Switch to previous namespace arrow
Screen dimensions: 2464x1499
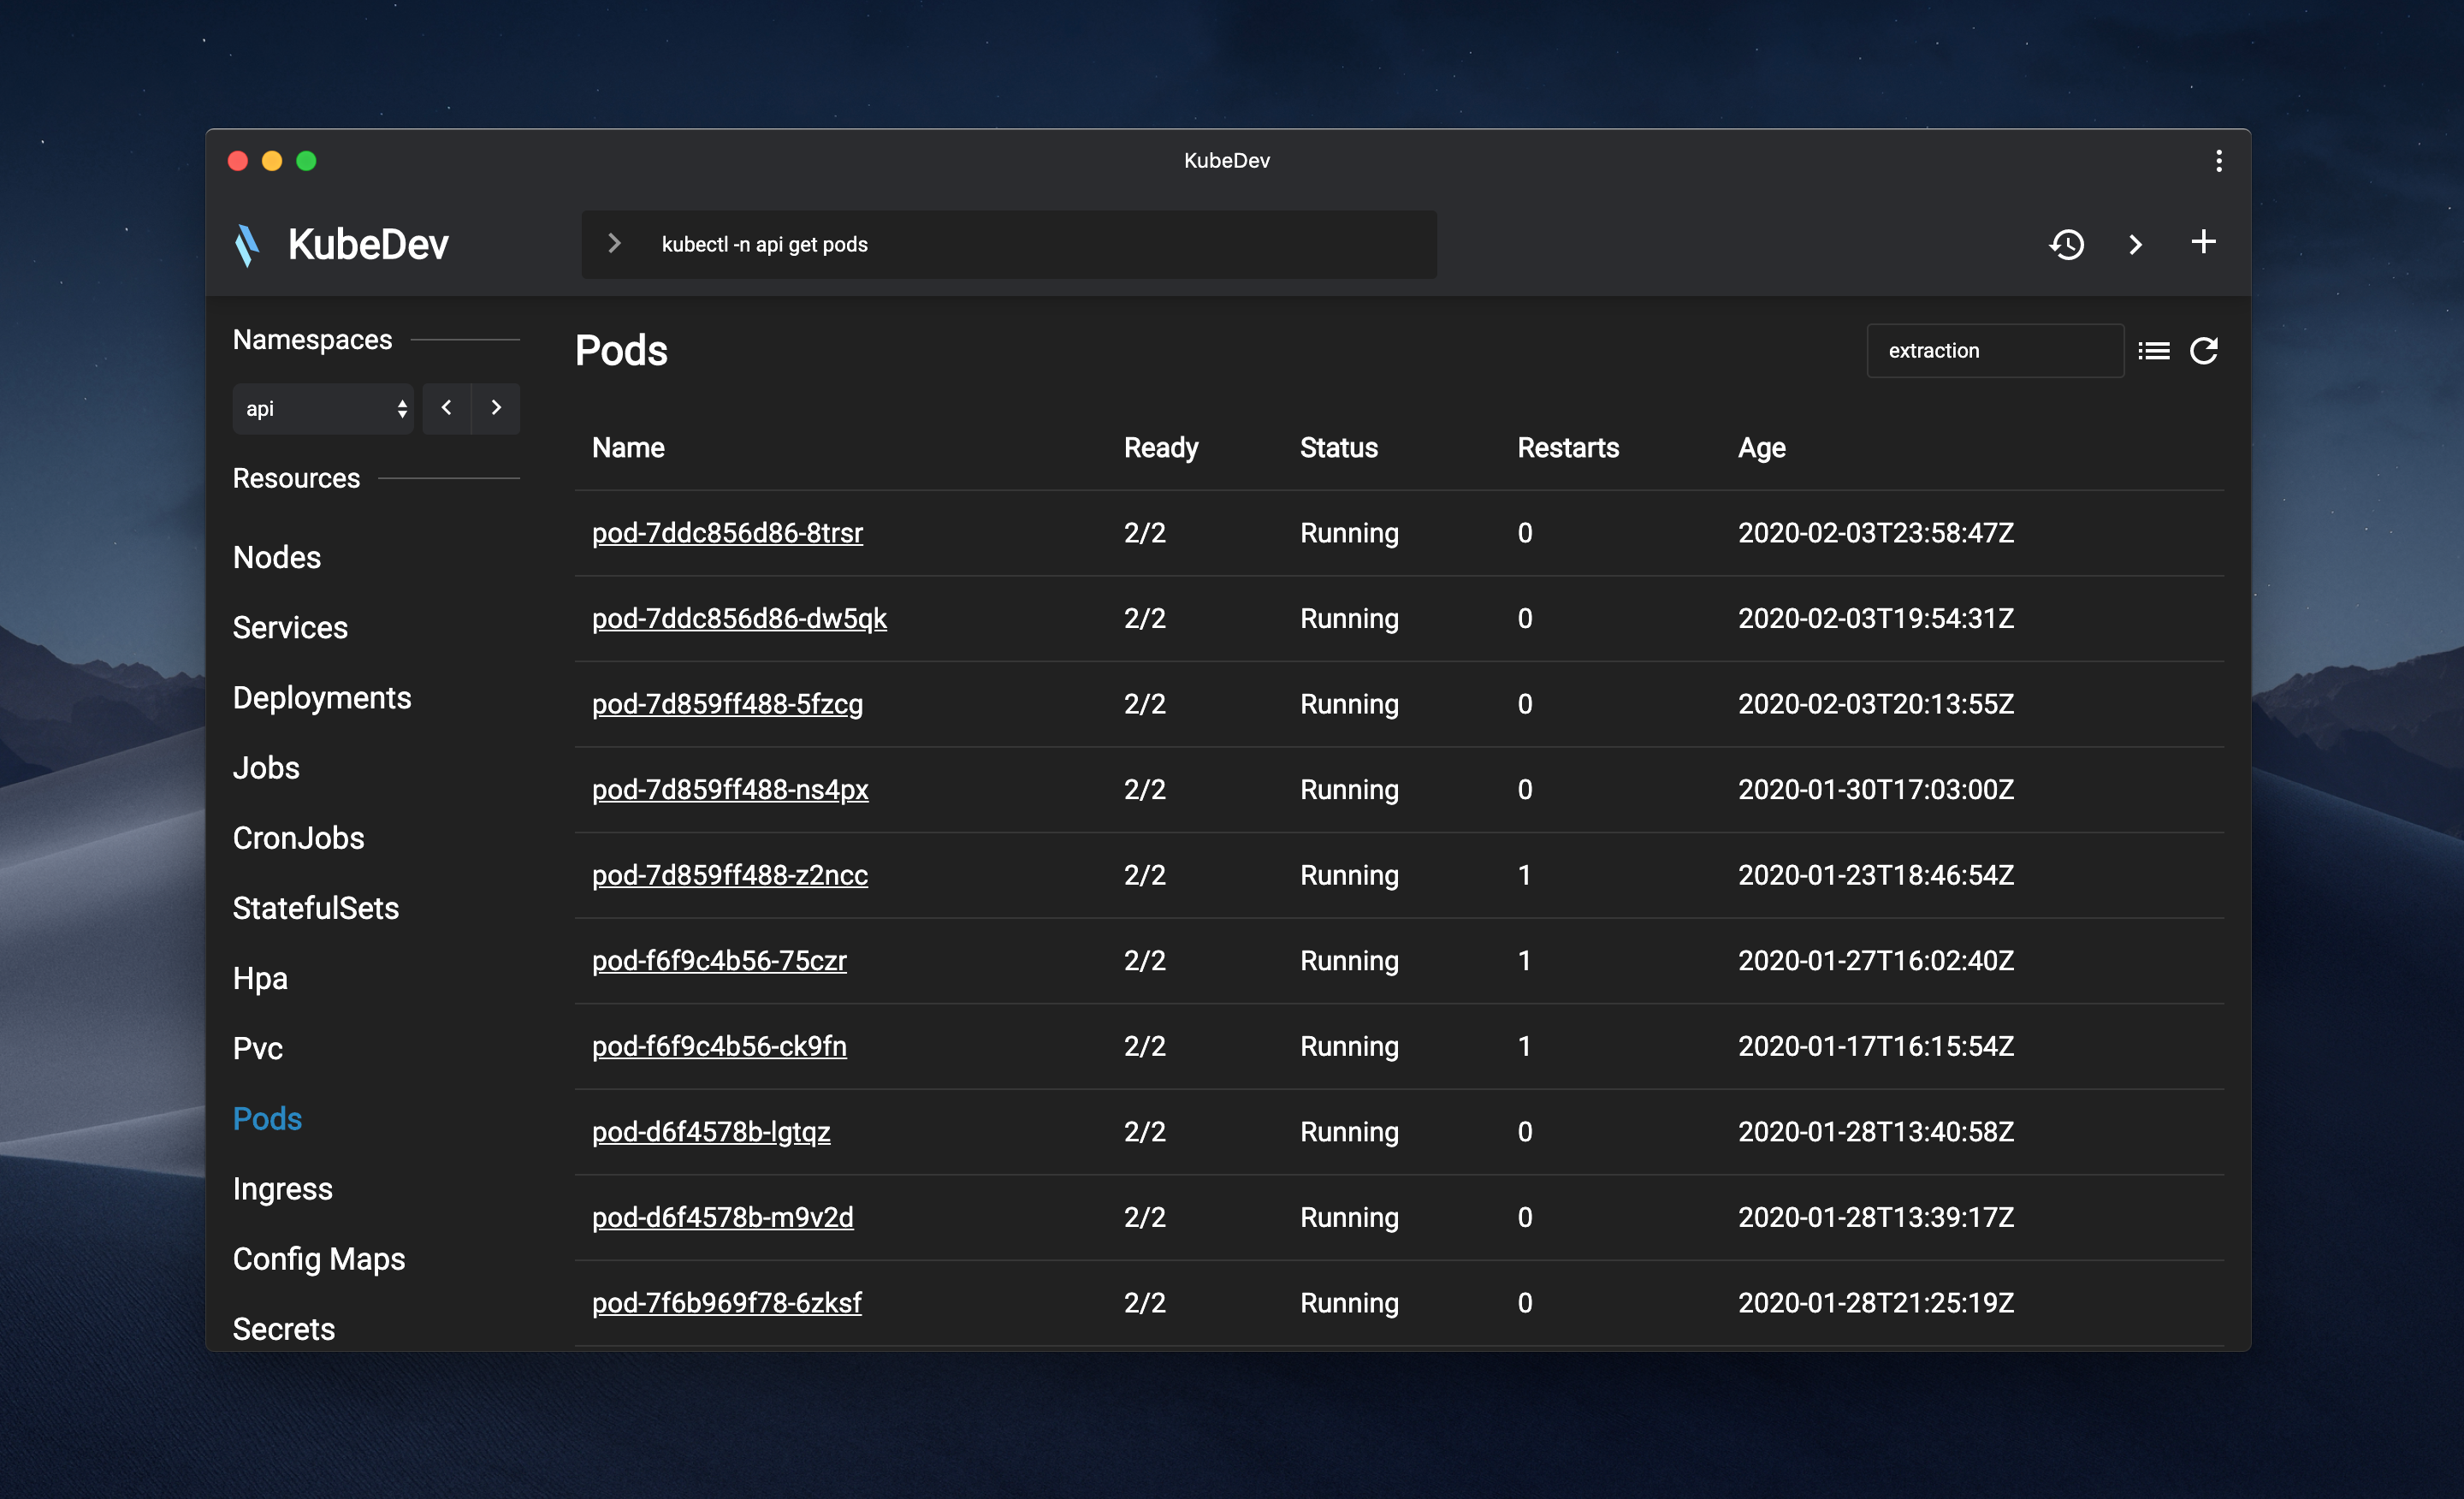coord(446,408)
